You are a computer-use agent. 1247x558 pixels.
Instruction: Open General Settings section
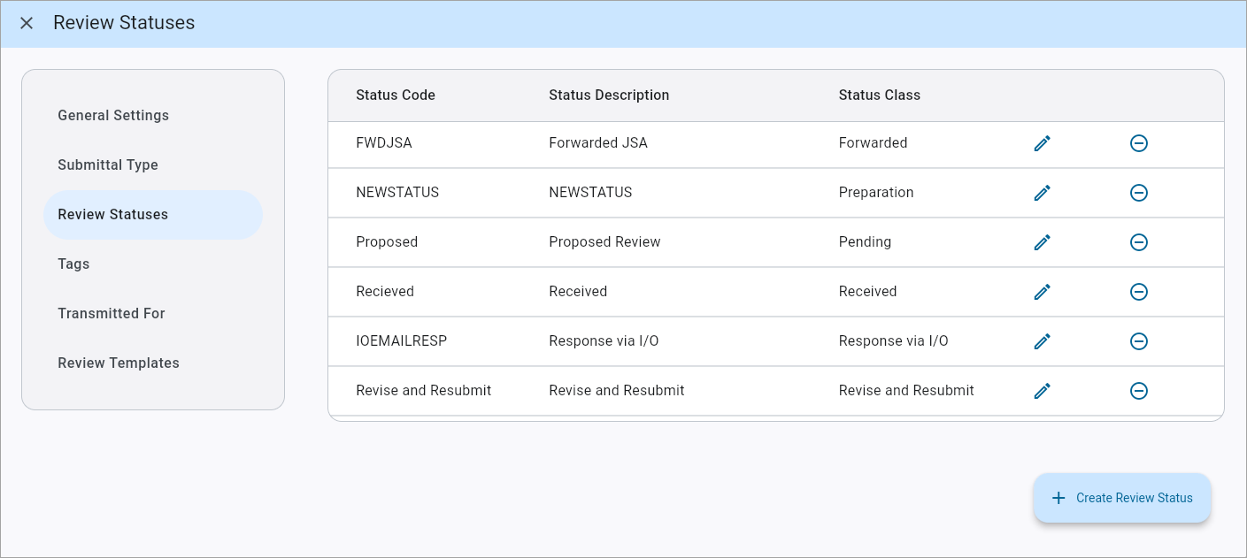113,115
